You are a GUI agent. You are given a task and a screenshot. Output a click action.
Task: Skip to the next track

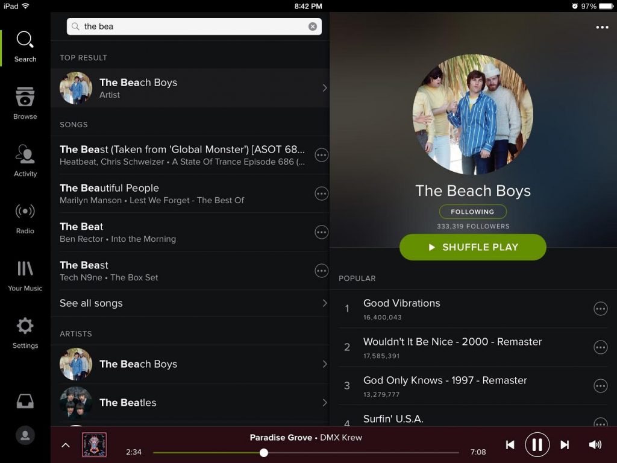pos(565,445)
